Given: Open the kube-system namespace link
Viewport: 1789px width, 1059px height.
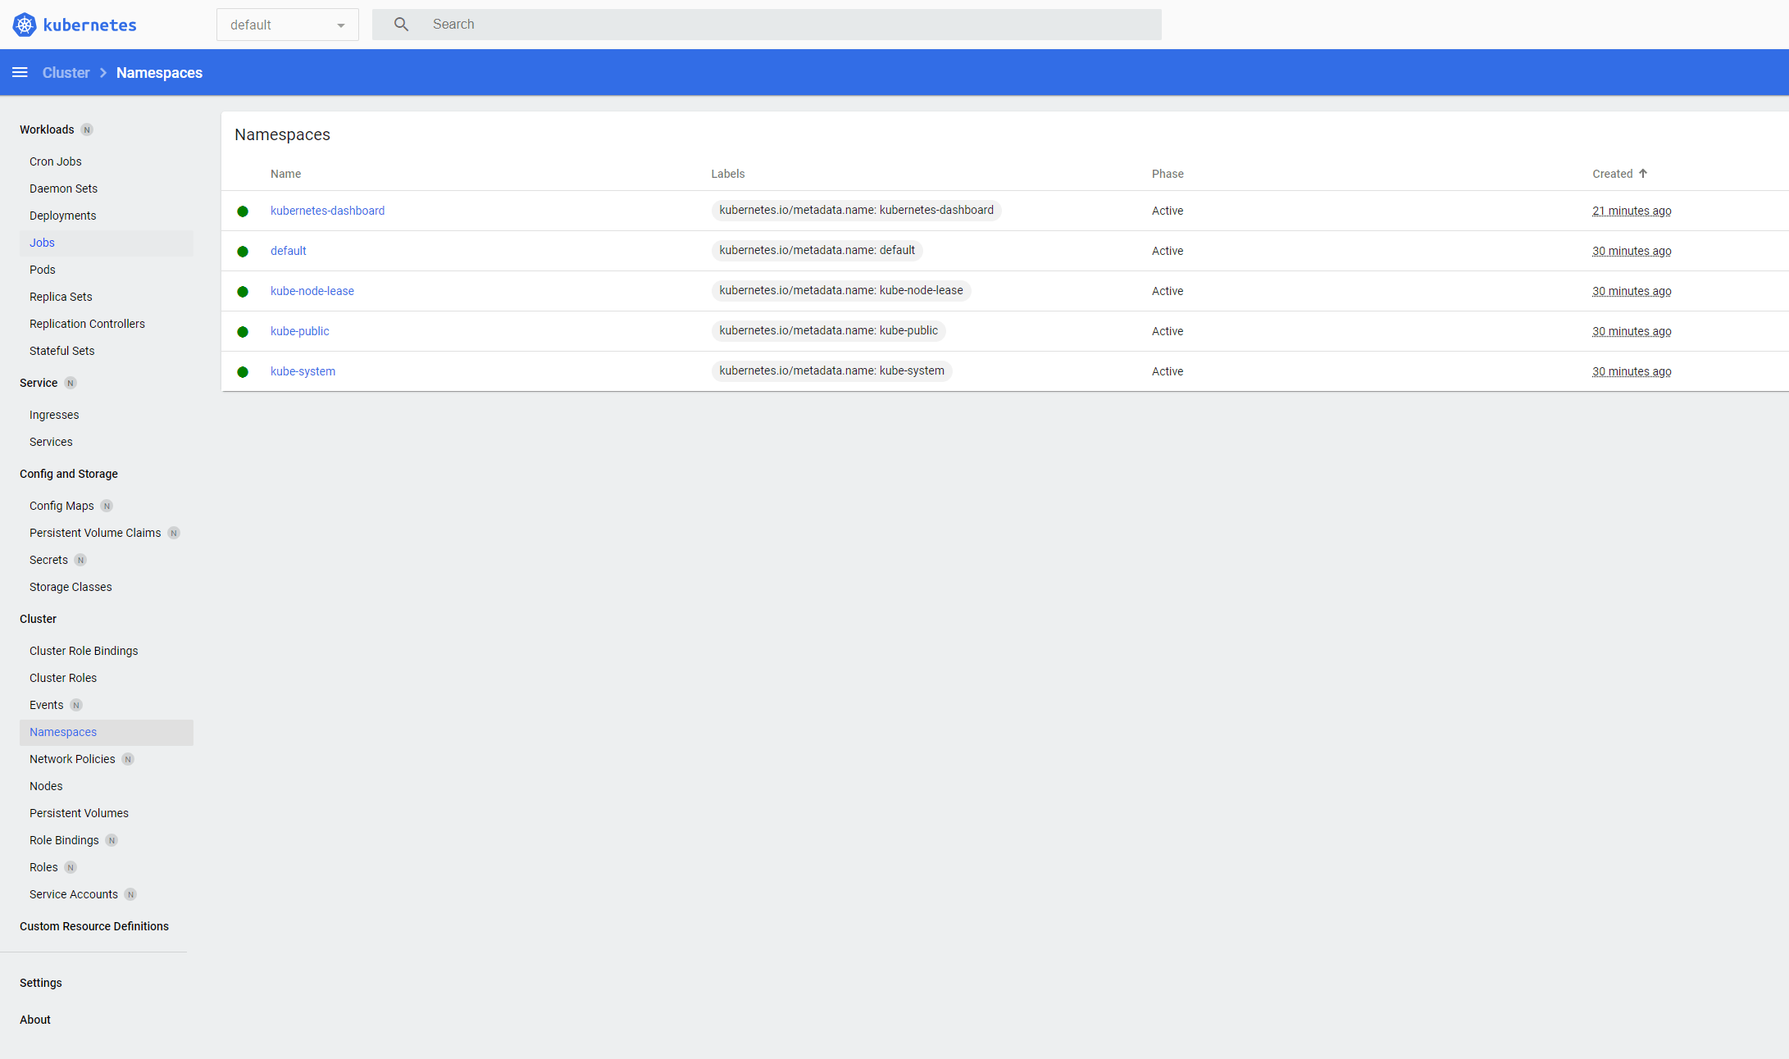Looking at the screenshot, I should [x=303, y=371].
